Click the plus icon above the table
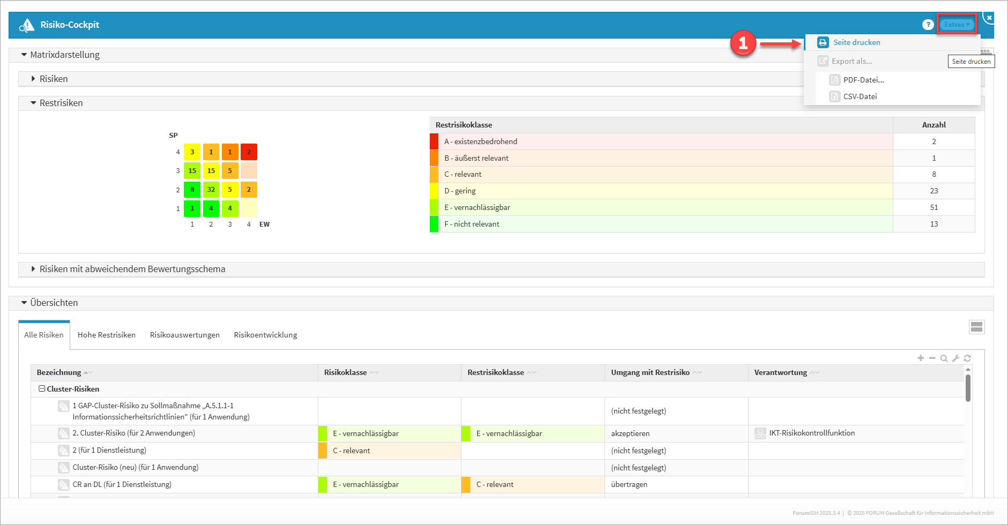Image resolution: width=1008 pixels, height=525 pixels. (x=921, y=358)
